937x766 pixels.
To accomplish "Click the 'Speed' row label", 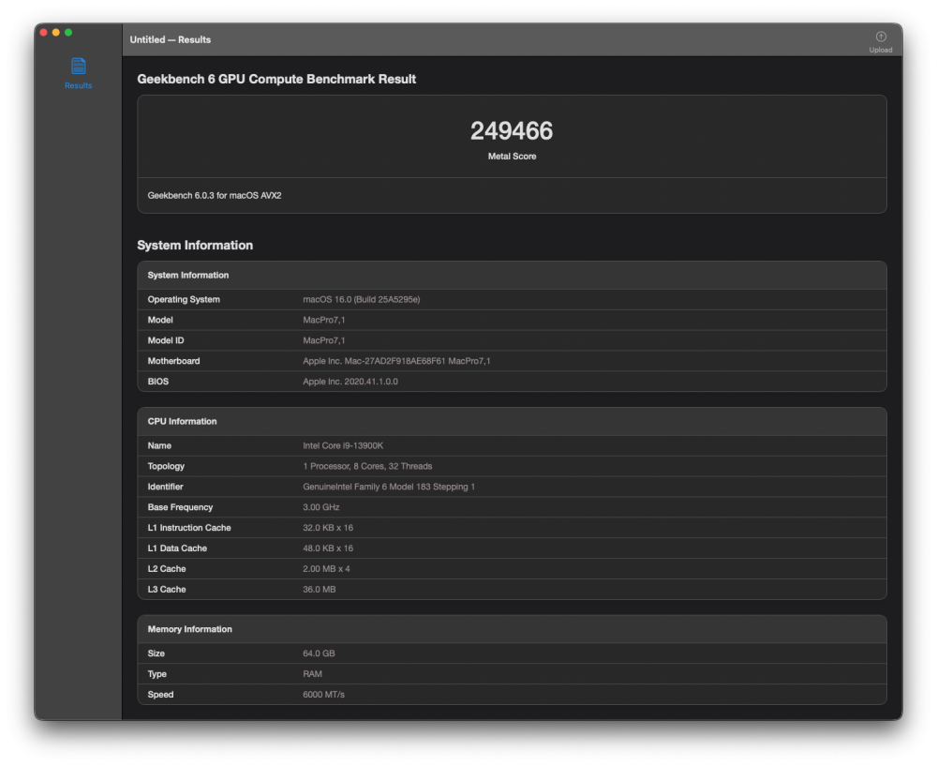I will coord(161,694).
